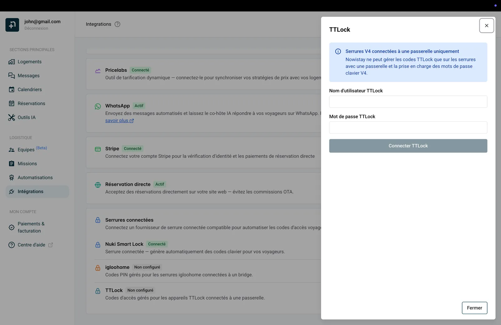501x325 pixels.
Task: Click Déconnexion under the email
Action: coord(36,28)
